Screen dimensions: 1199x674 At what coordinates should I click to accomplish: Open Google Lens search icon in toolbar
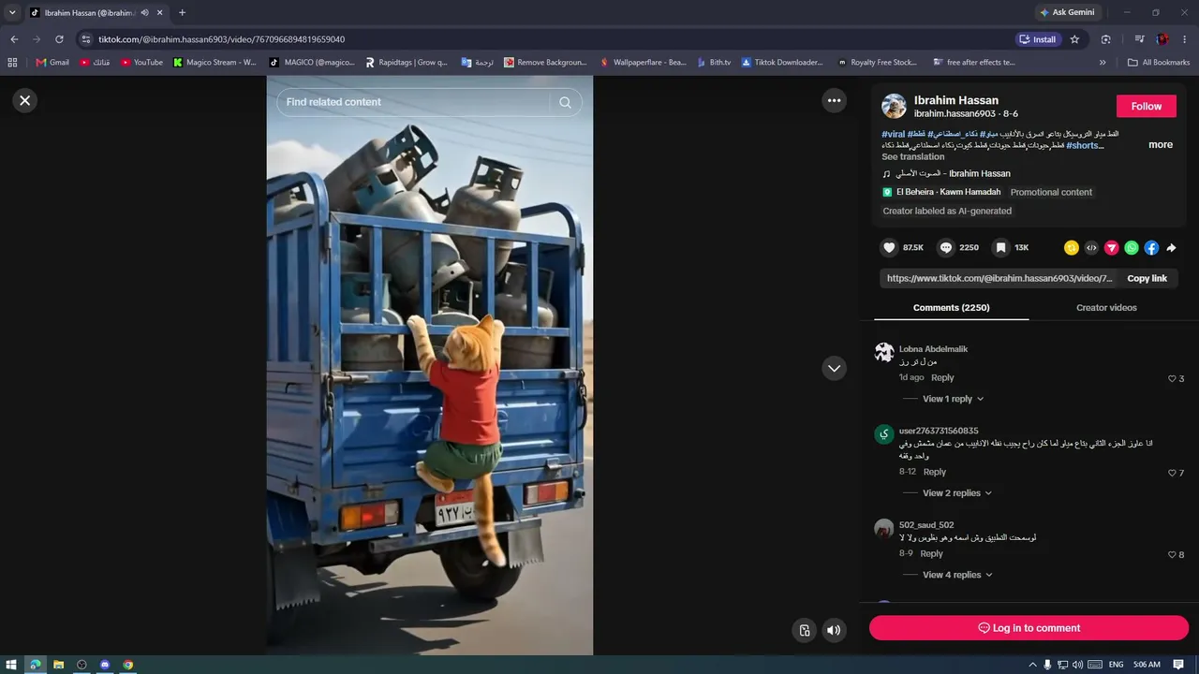(1106, 39)
